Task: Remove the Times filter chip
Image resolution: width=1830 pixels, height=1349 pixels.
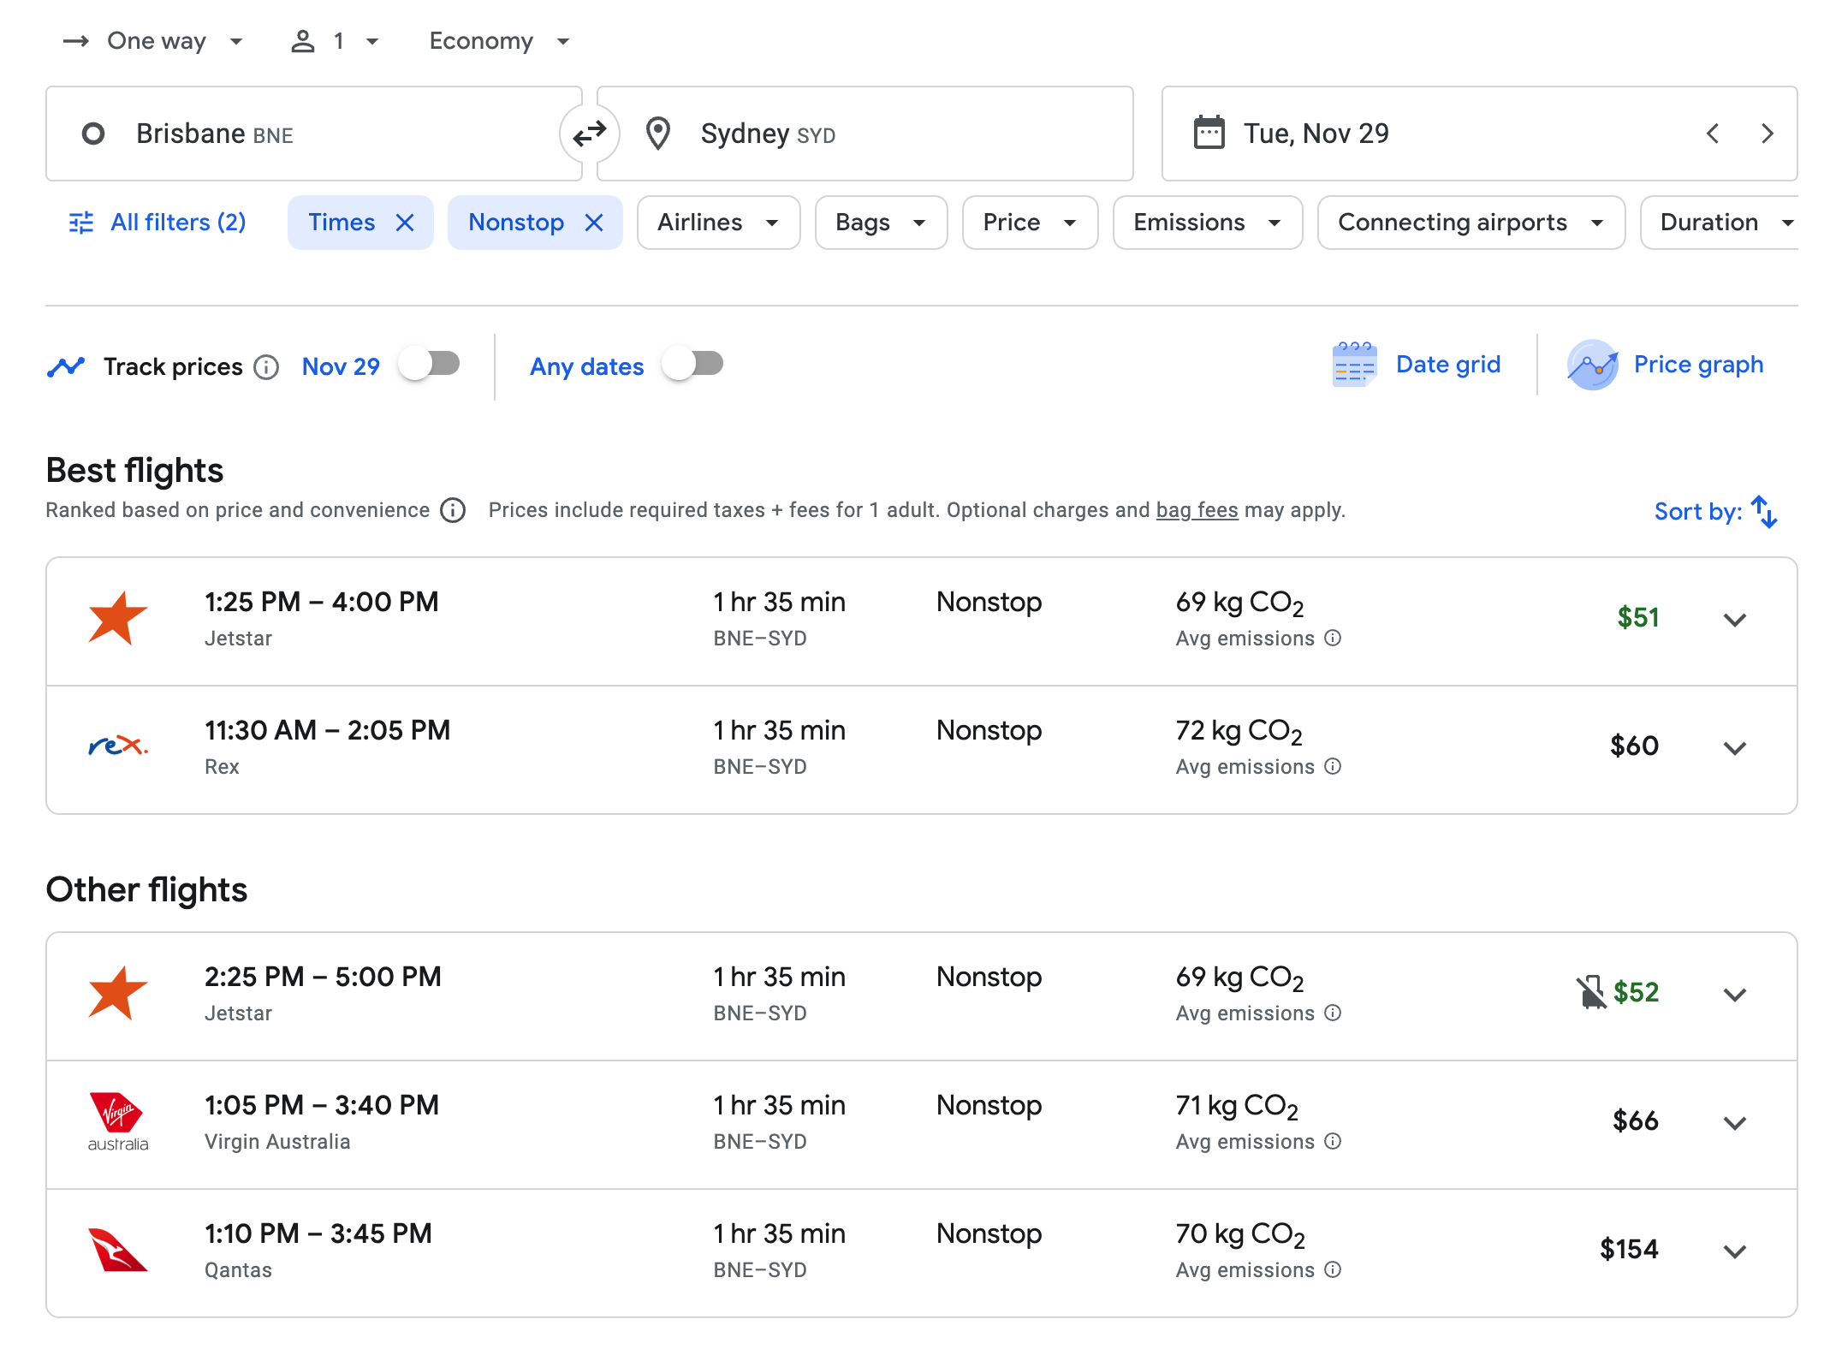Action: (x=405, y=223)
